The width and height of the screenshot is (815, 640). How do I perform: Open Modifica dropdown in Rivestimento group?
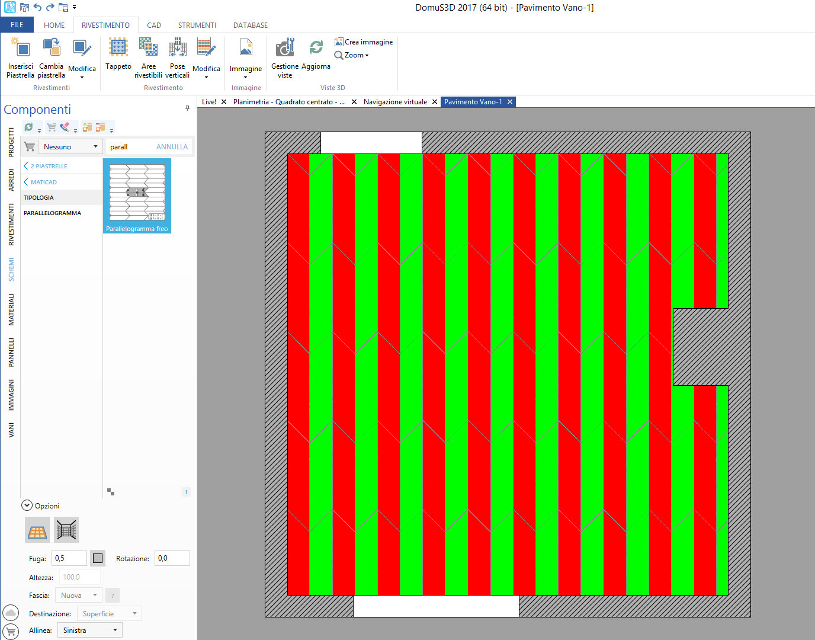point(206,58)
